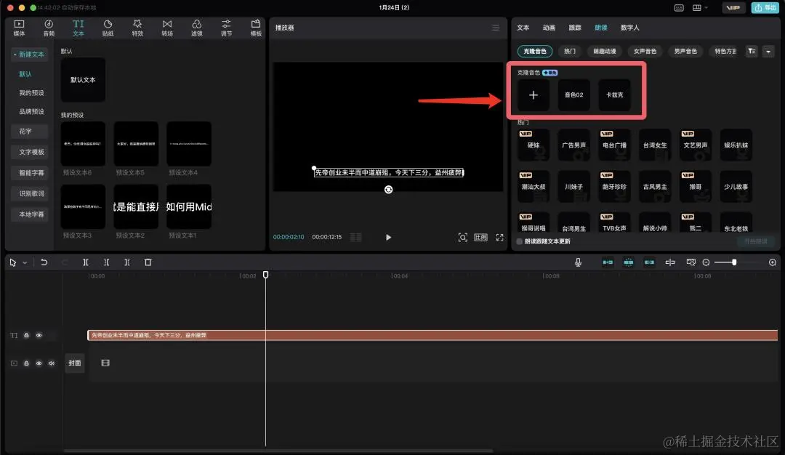Select the 热门 voice category chip

tap(570, 51)
